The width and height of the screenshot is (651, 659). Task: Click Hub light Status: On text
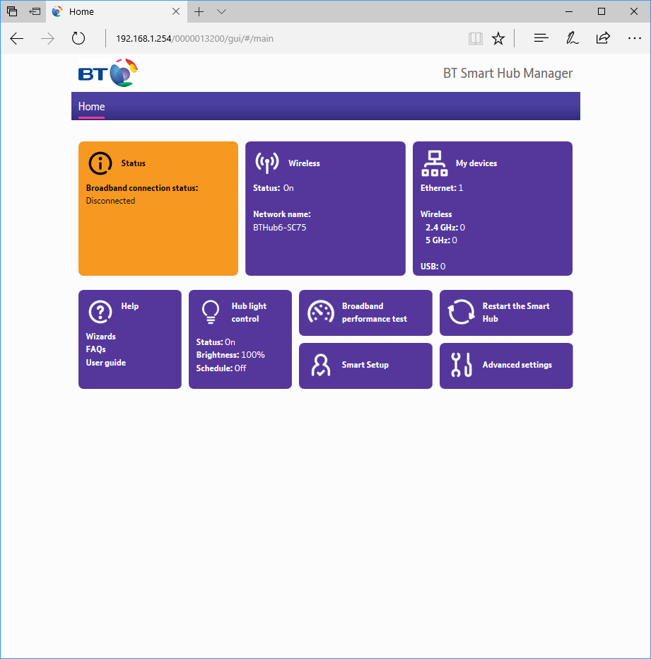[x=216, y=342]
